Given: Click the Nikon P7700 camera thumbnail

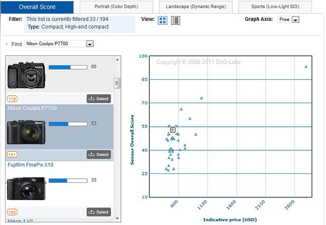Looking at the screenshot, I should pyautogui.click(x=27, y=132).
